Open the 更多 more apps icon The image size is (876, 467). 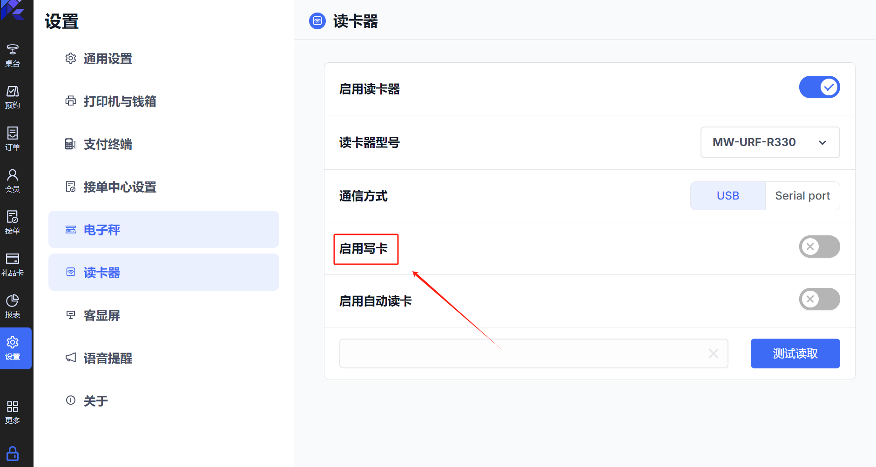13,413
